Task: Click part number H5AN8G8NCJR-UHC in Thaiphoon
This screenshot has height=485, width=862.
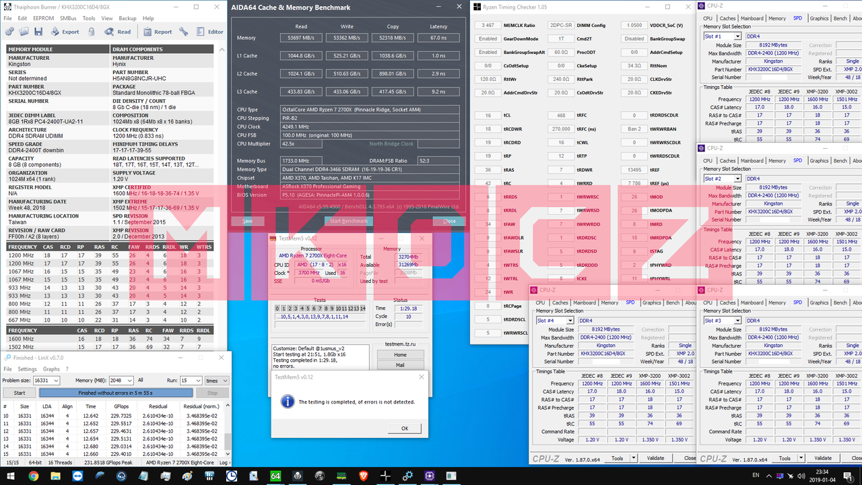Action: 139,79
